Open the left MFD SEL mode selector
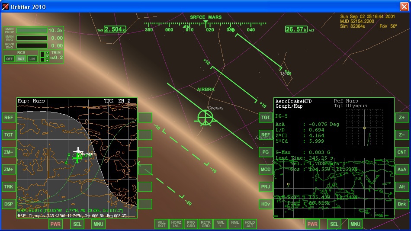Viewport: 411px width, 231px height. coord(77,224)
